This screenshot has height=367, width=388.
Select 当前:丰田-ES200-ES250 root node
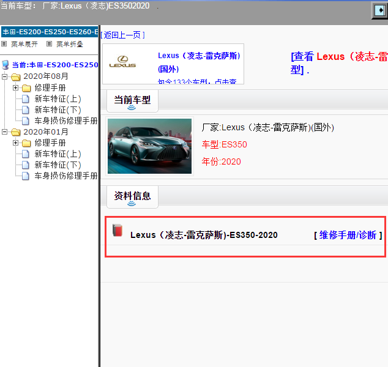click(x=55, y=65)
